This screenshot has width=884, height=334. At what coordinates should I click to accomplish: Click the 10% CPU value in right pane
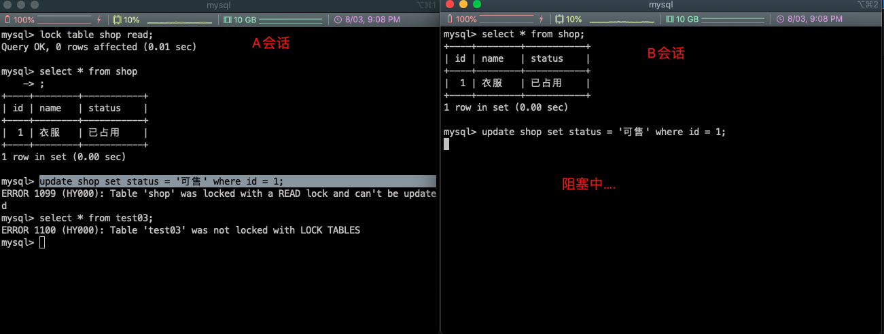tap(574, 20)
